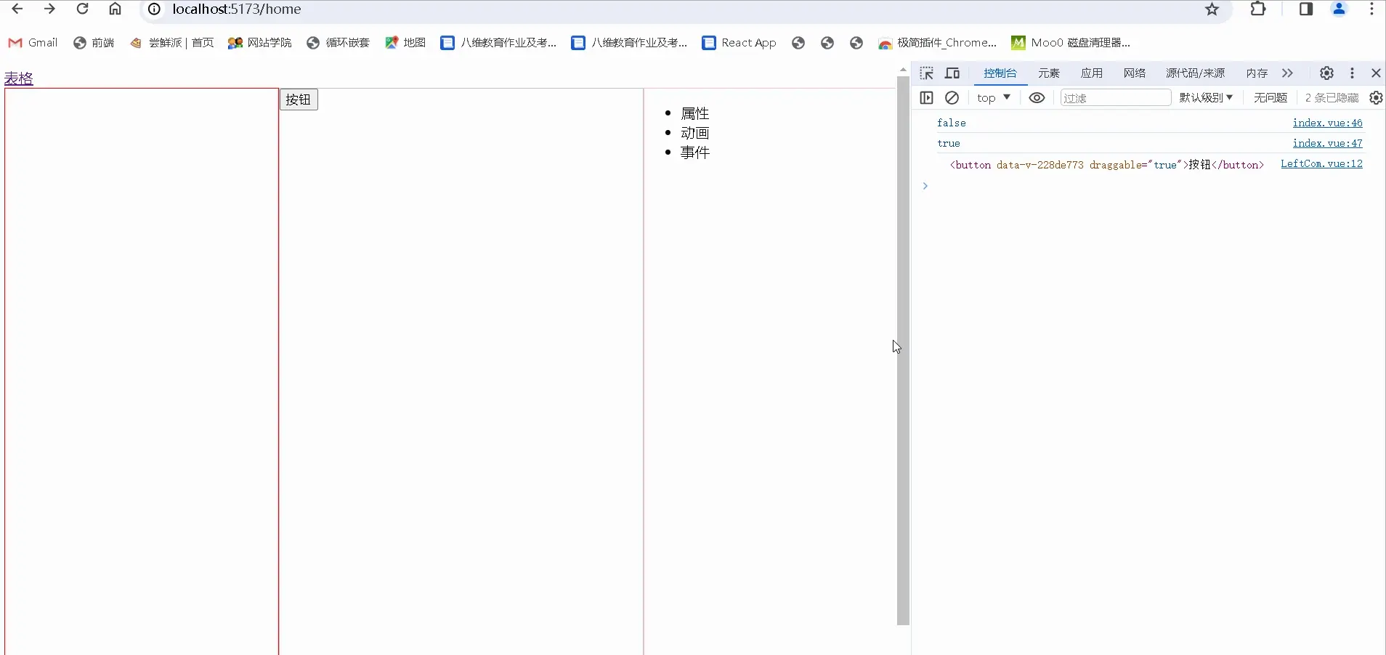Clear the console output
1386x655 pixels.
[x=952, y=98]
